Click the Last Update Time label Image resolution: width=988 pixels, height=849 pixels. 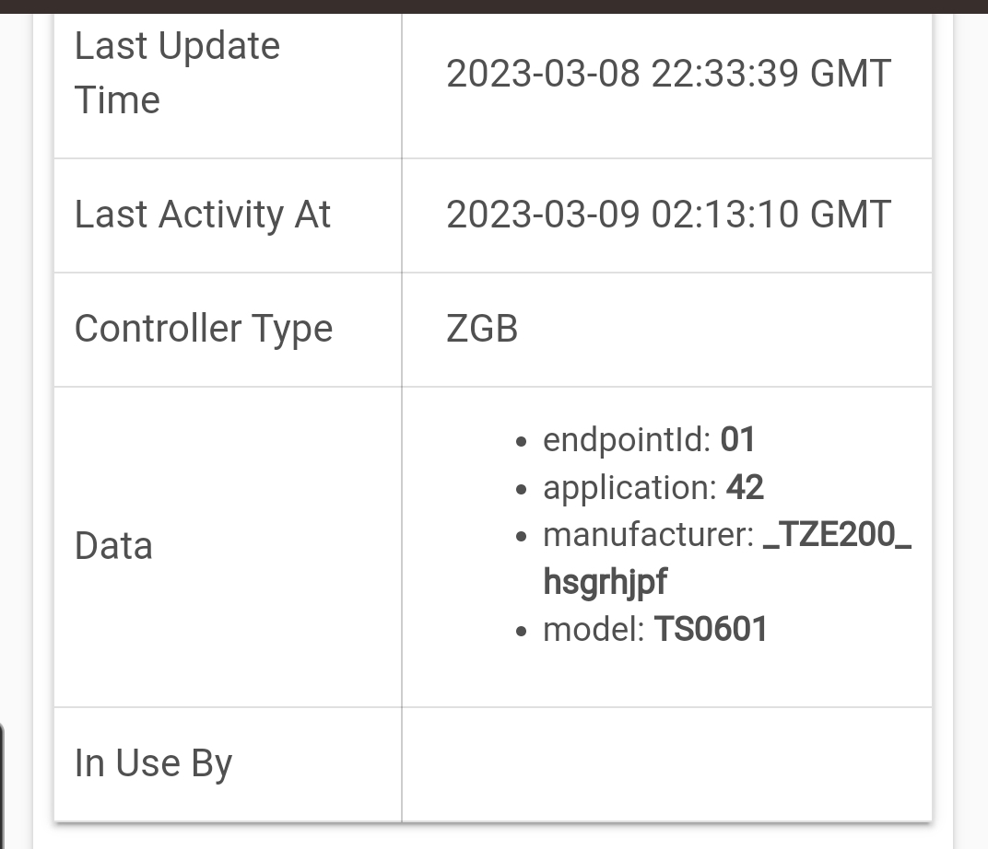point(177,73)
